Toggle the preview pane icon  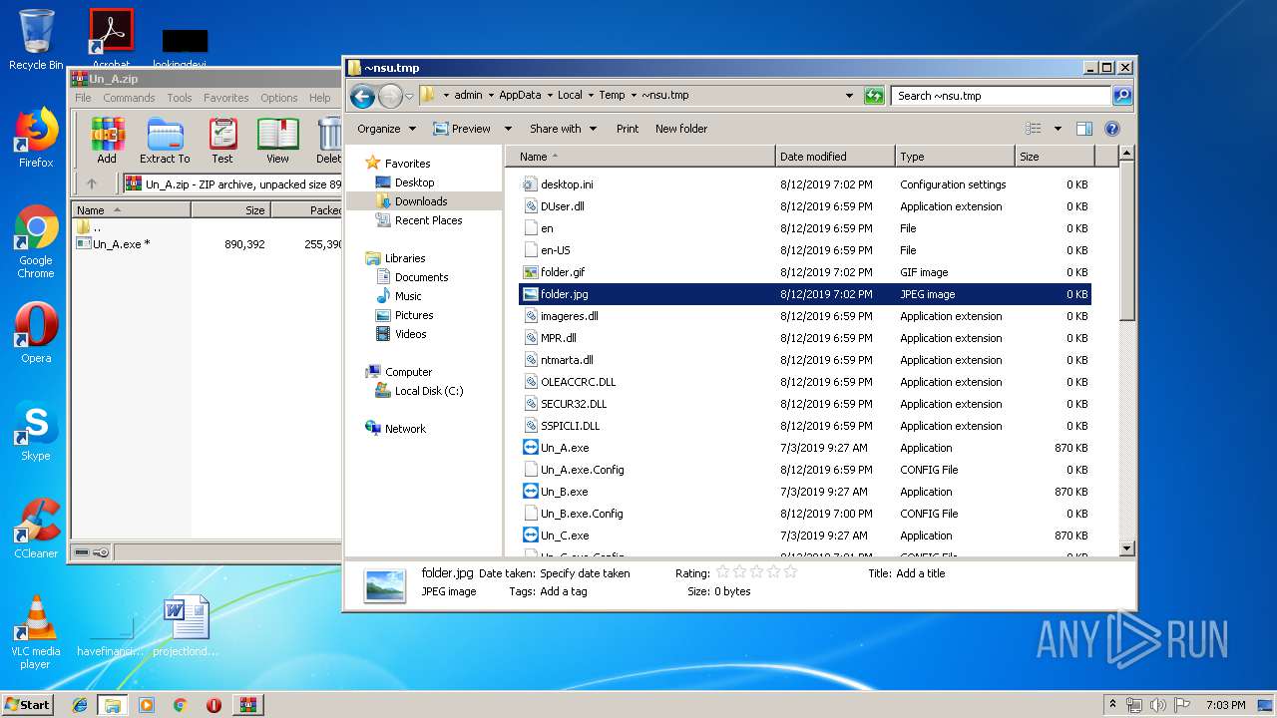(1084, 129)
